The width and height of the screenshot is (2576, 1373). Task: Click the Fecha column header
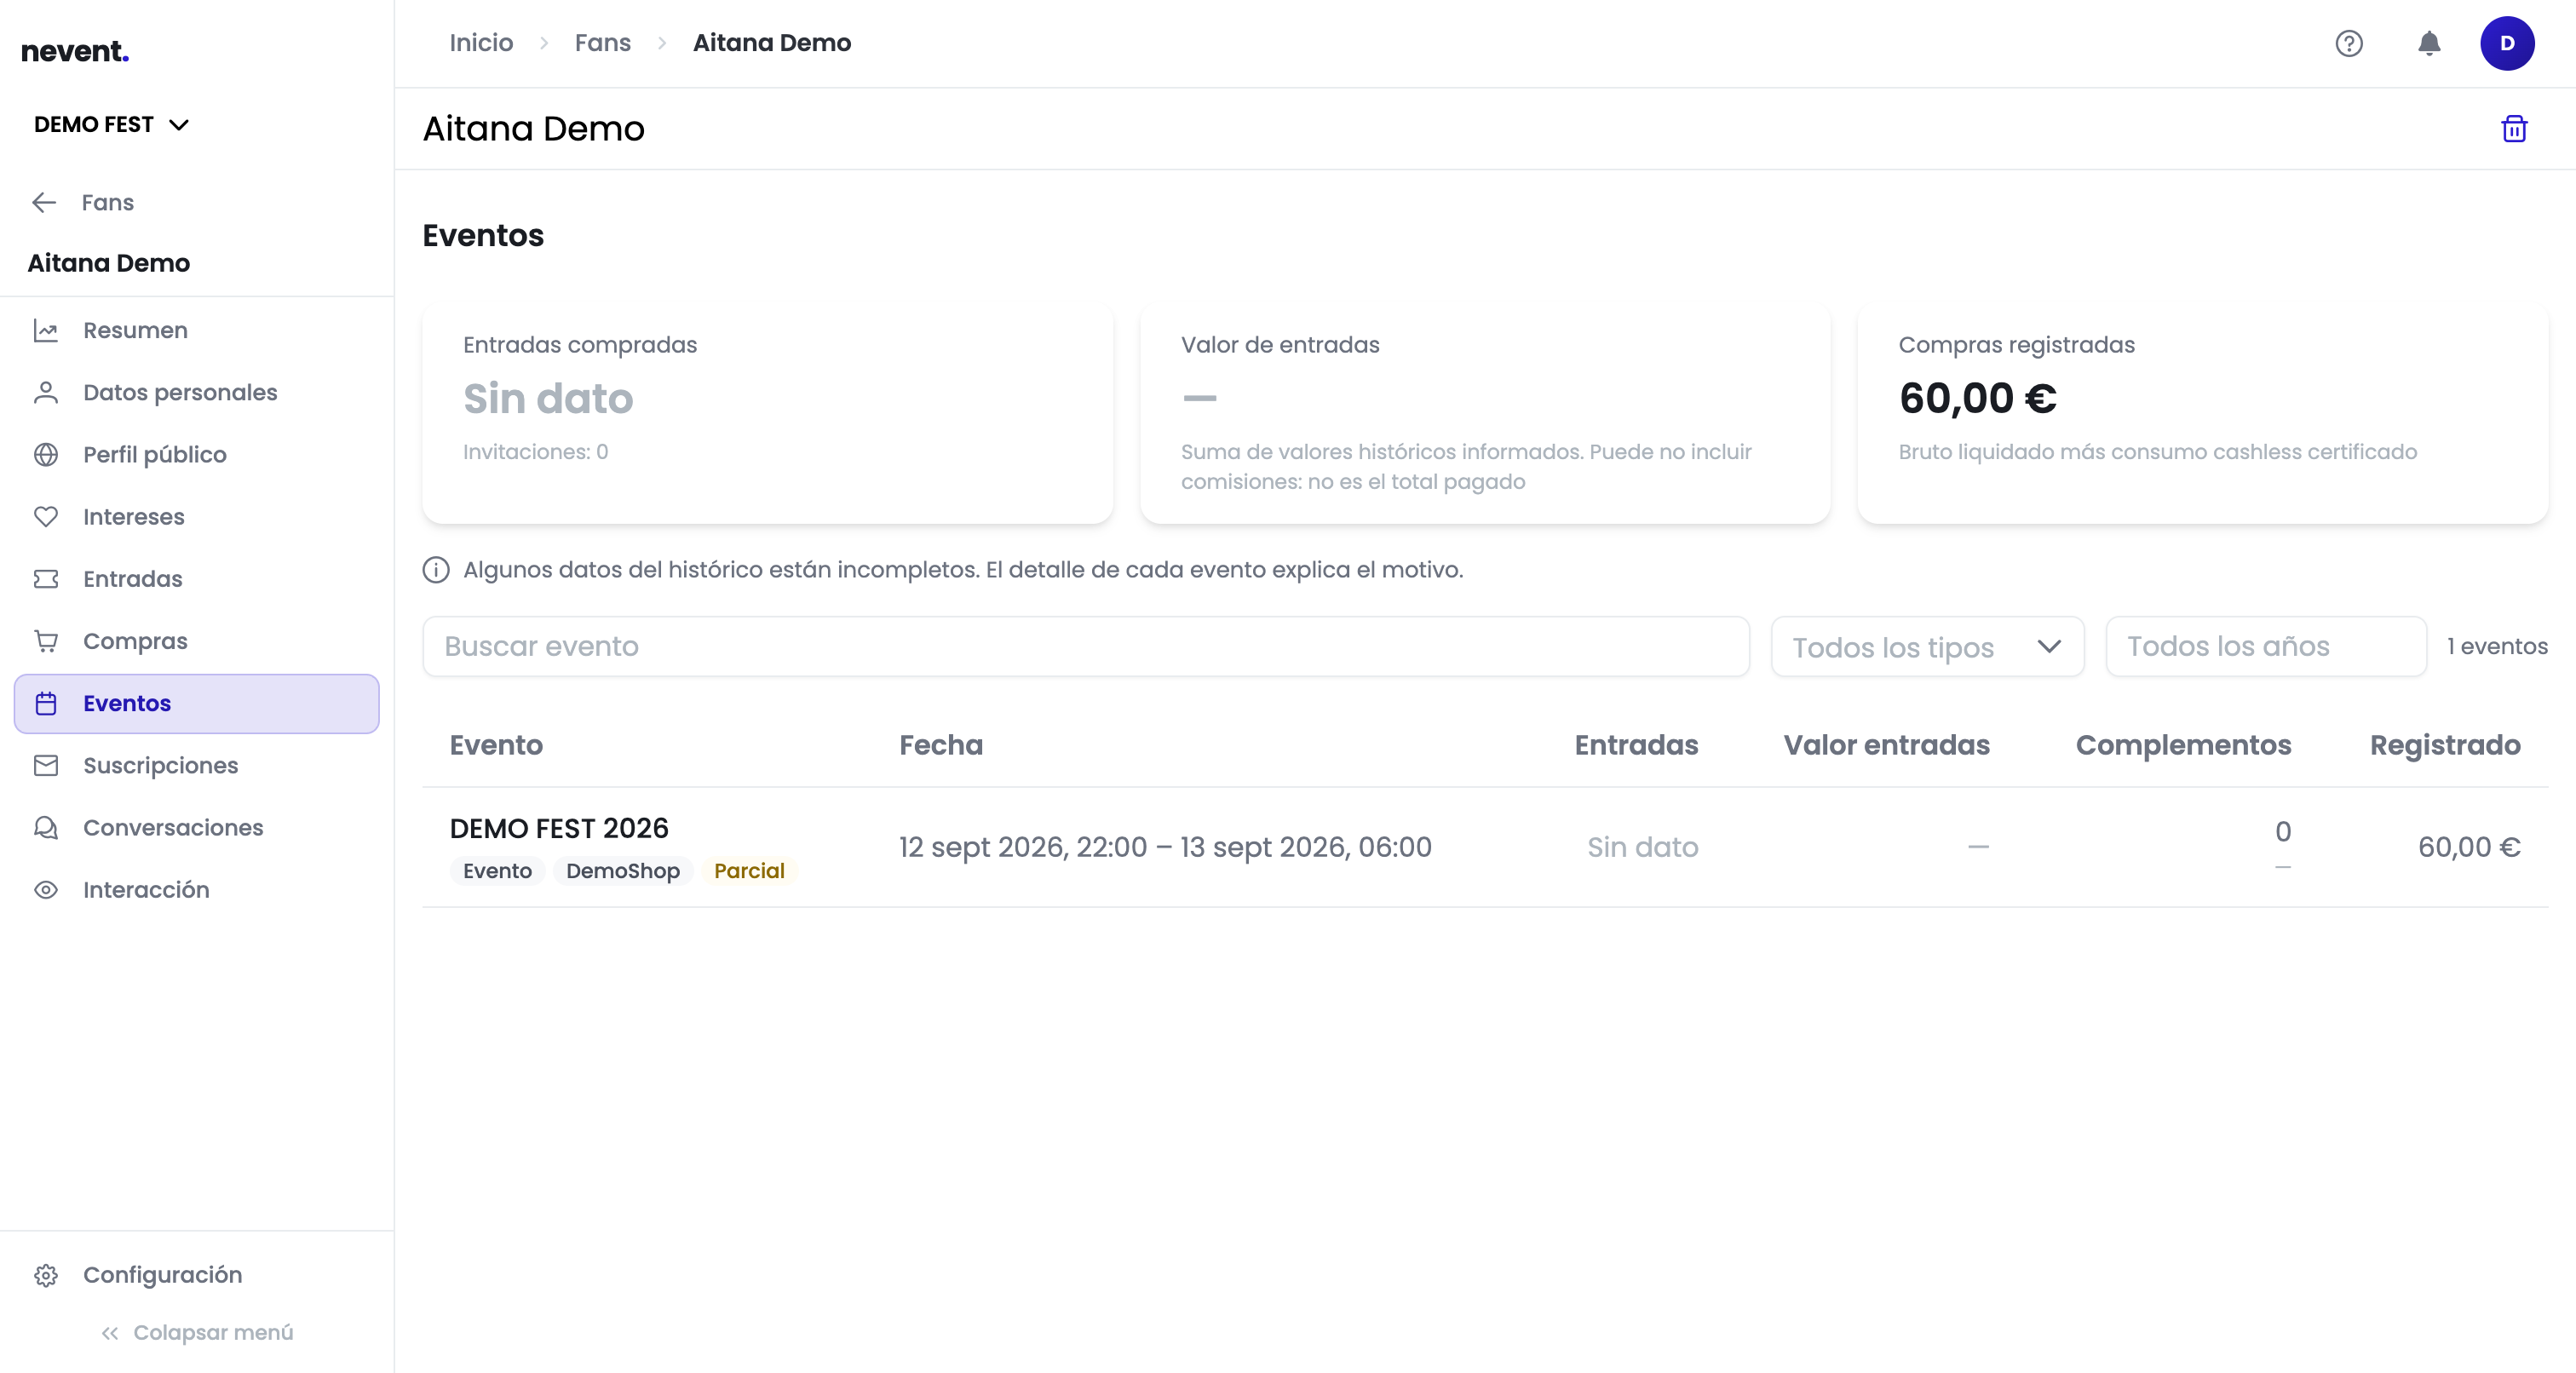941,745
